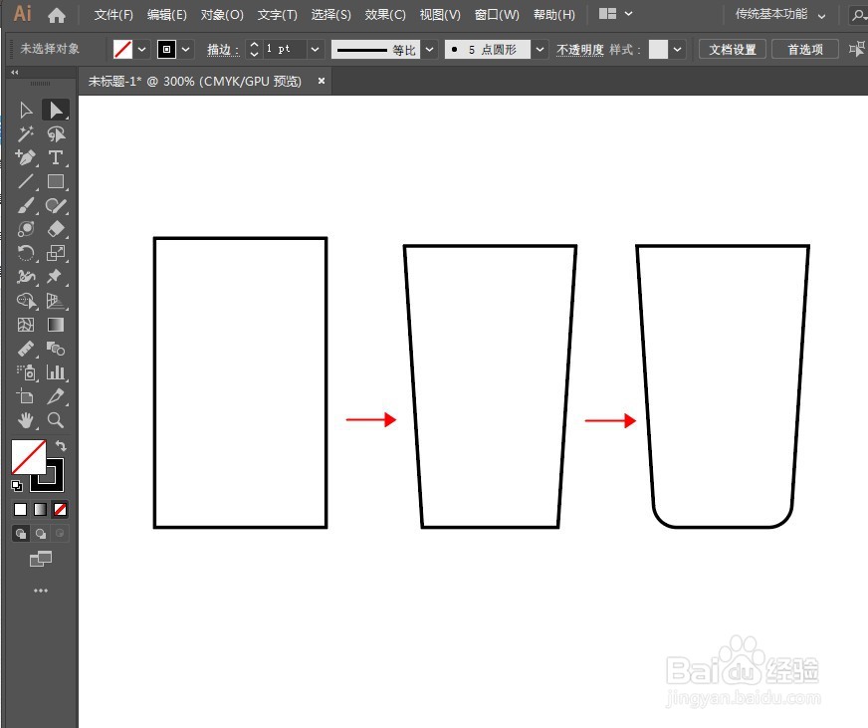Open the 5点圆形 brush definition dropdown

tap(539, 48)
